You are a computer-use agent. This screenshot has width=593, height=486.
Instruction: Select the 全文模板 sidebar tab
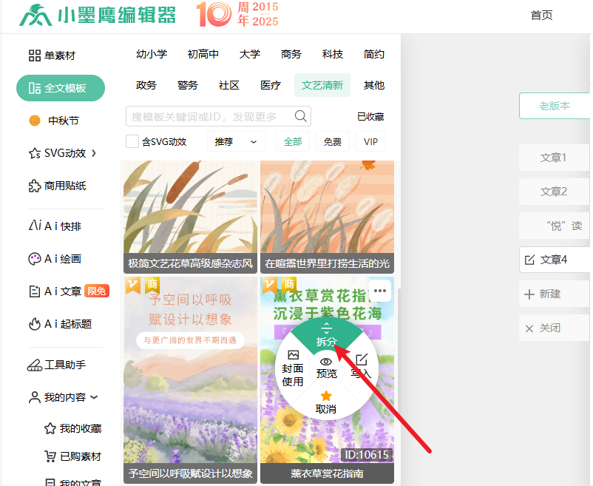[x=61, y=88]
